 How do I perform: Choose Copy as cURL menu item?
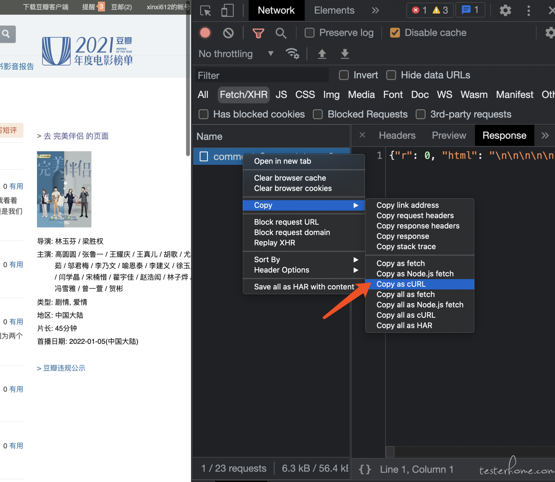coord(420,284)
